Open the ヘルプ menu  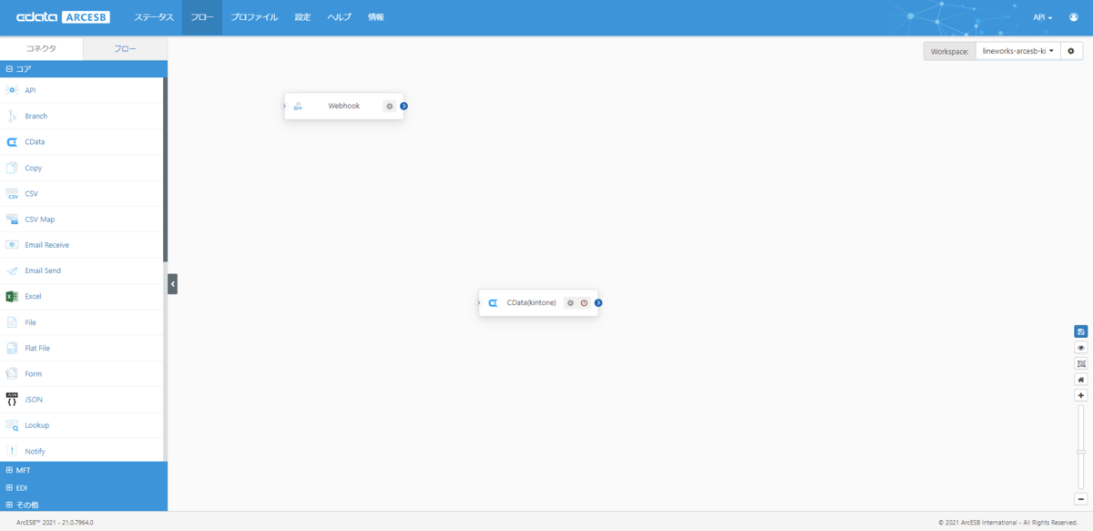339,17
